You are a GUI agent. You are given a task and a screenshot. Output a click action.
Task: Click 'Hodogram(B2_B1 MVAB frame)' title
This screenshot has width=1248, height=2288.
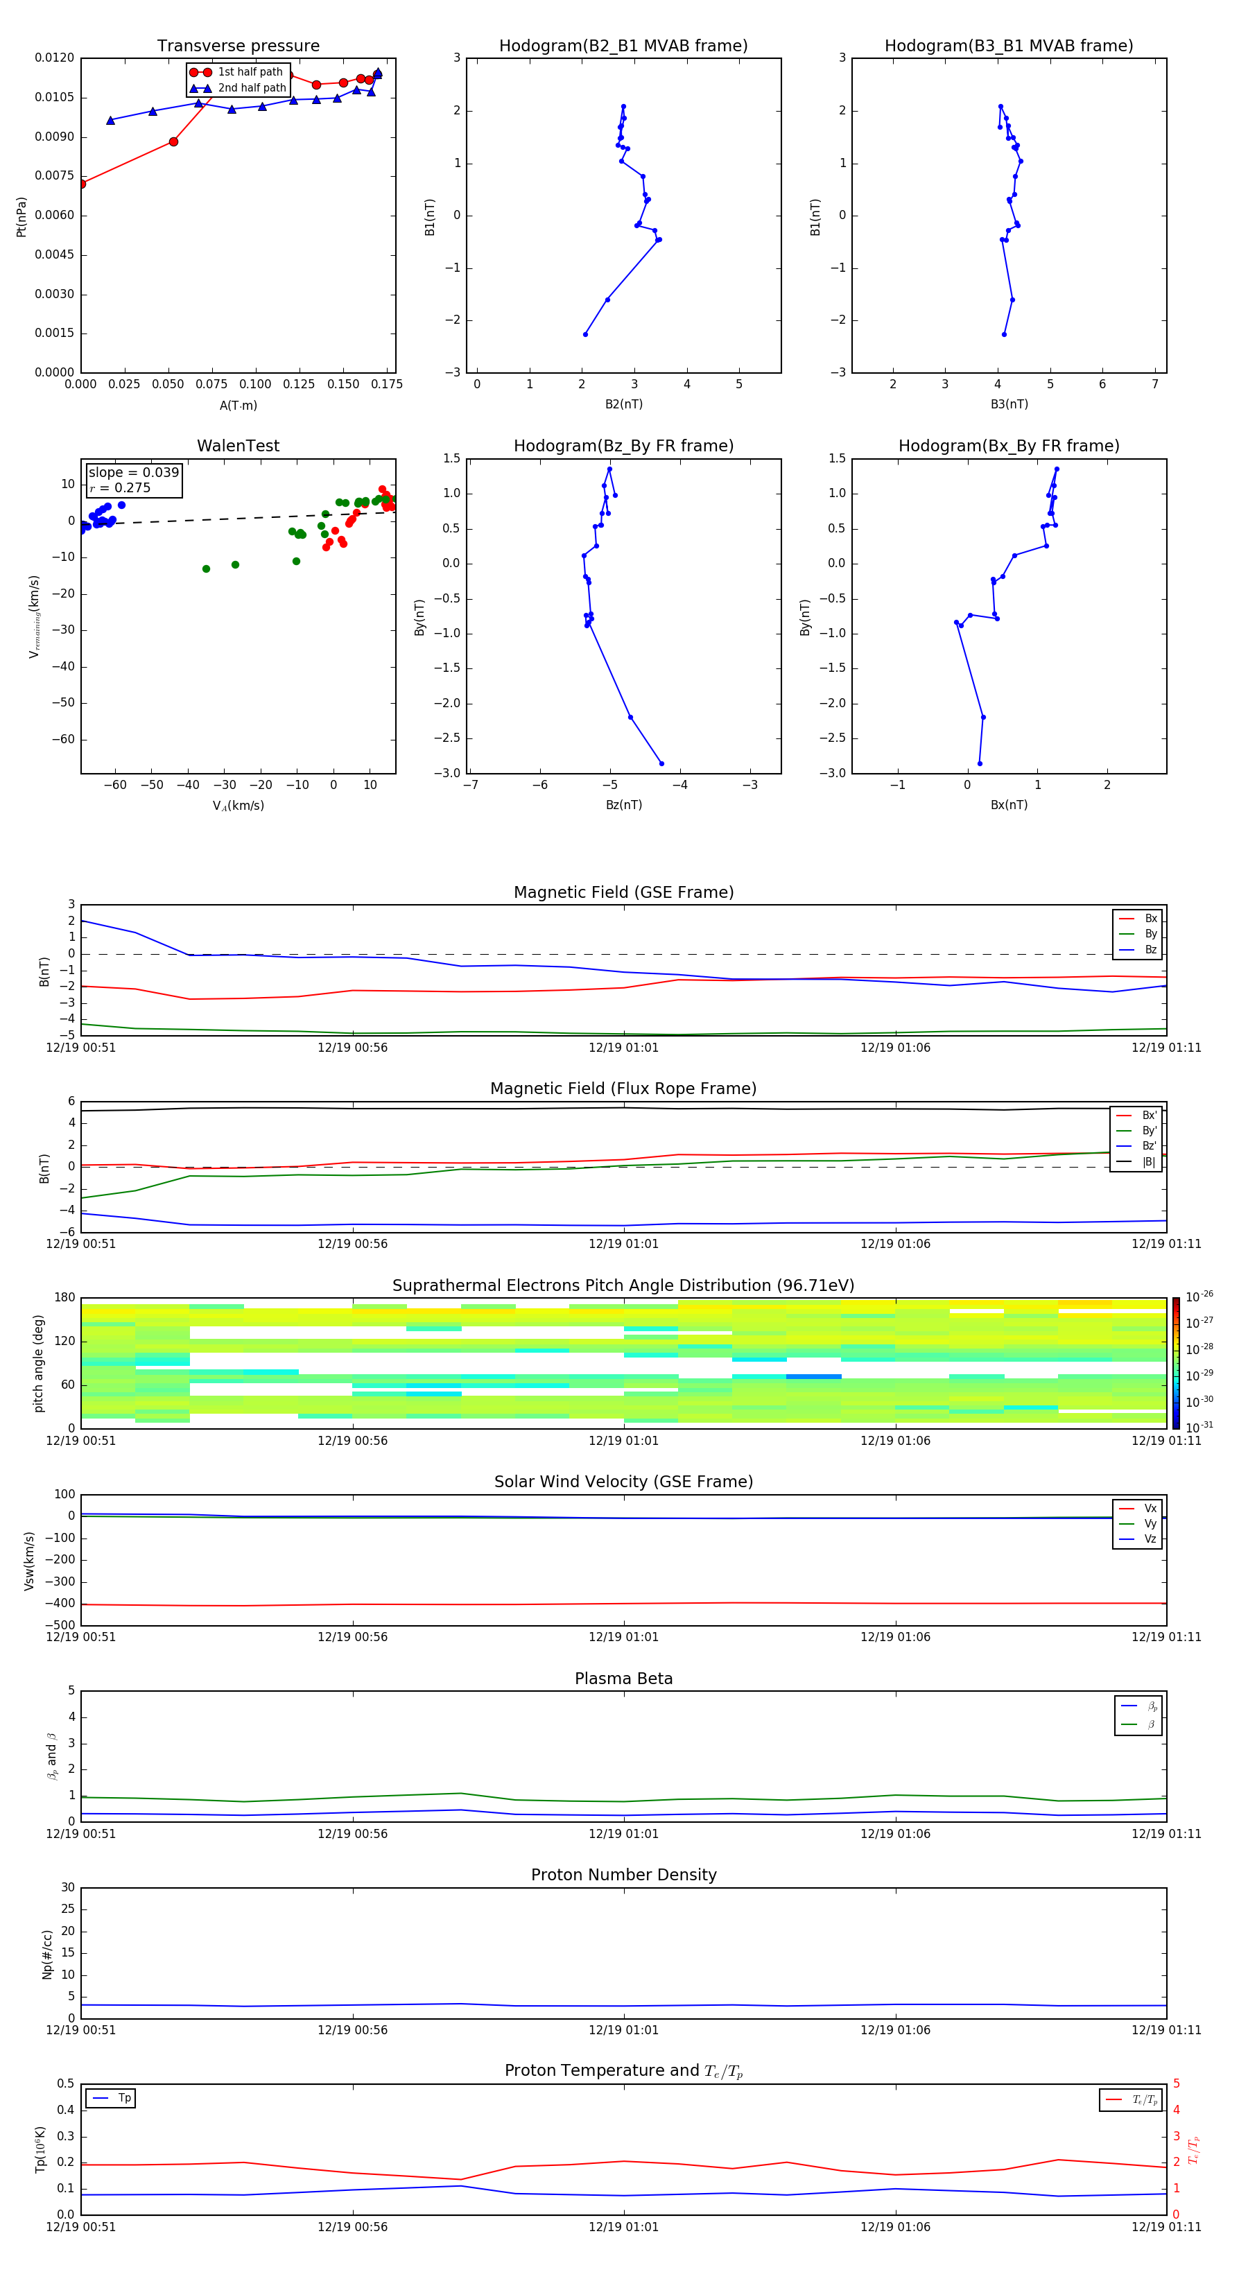click(x=623, y=46)
